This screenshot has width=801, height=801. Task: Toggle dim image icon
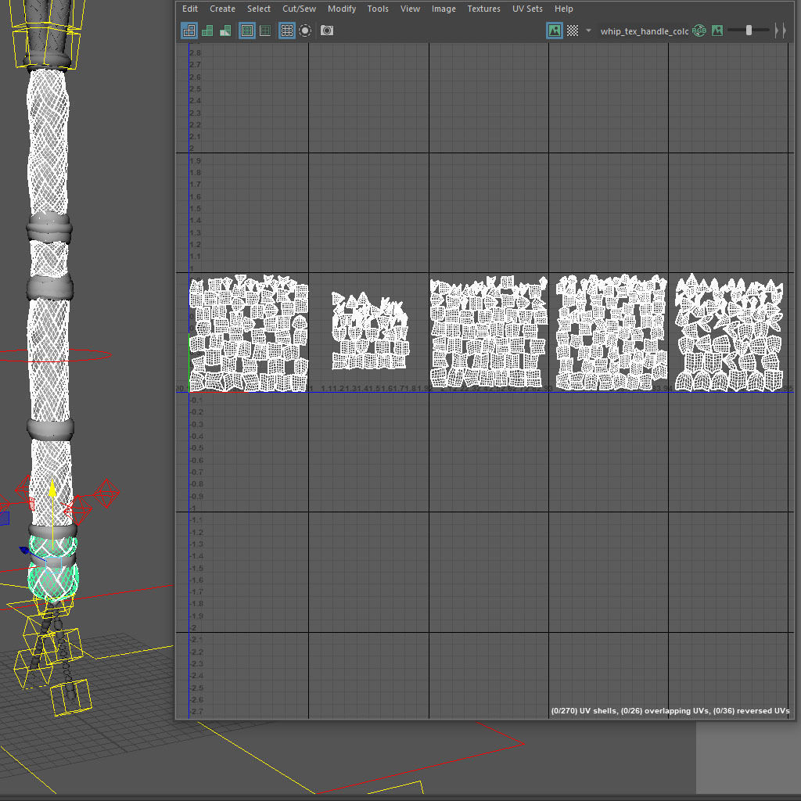point(717,31)
